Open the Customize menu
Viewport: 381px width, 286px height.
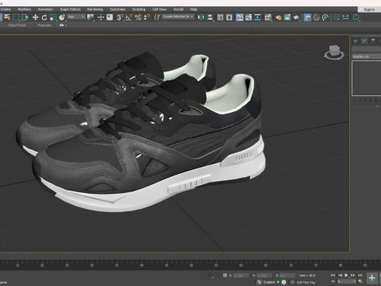pos(117,10)
